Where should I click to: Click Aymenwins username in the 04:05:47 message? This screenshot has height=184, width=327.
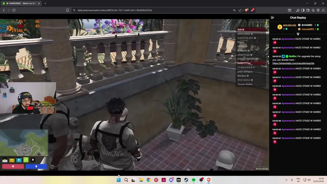(288, 138)
